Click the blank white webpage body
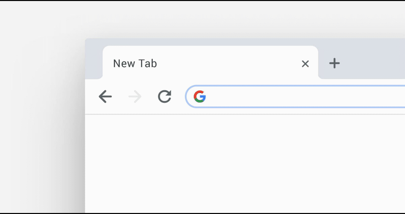 click(236, 162)
